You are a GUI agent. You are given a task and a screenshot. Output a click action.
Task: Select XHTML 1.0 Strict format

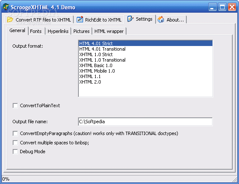145,54
